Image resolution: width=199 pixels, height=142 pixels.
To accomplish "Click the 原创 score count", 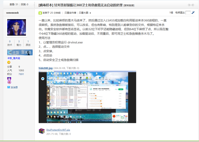I will point(28,41).
